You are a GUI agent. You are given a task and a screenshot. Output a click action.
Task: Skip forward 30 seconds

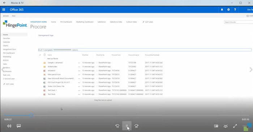136,126
